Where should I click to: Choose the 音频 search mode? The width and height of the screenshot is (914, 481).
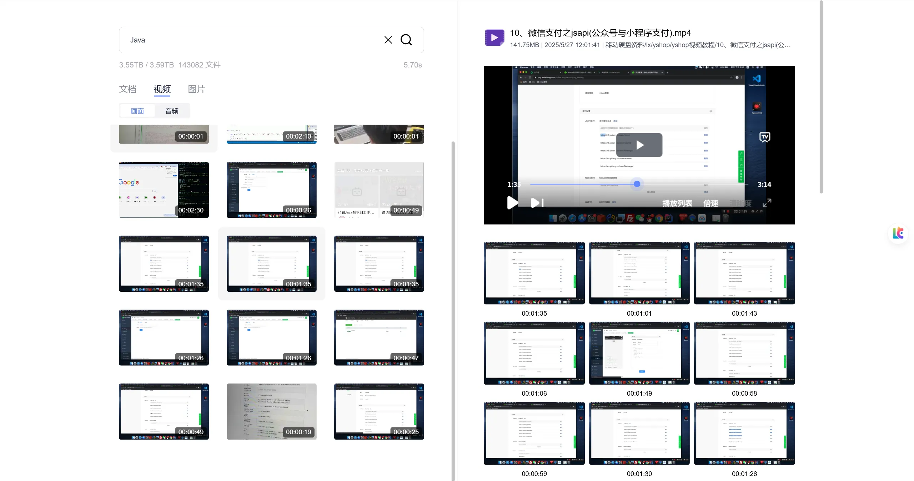click(172, 111)
